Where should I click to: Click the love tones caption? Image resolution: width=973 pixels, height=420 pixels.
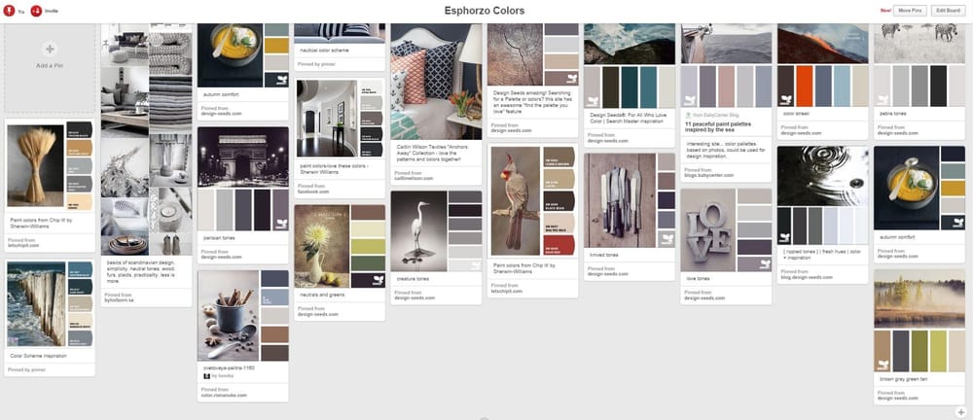tap(698, 279)
